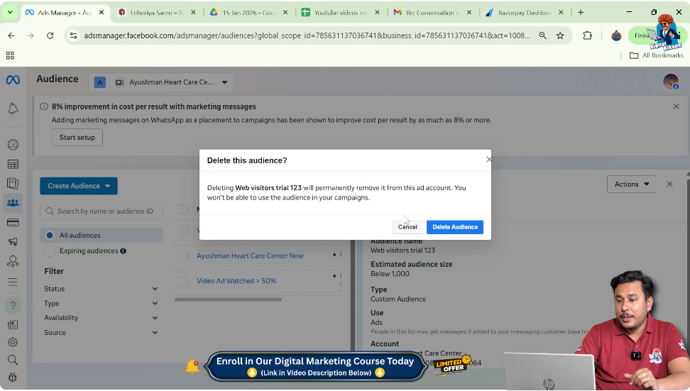Click the Meta logo icon
The width and height of the screenshot is (690, 391).
coord(13,80)
